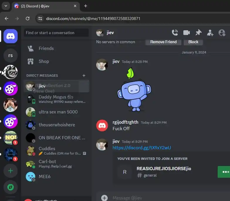Screen dimensions: 230x201
Task: Click the browser address bar URL
Action: [93, 19]
